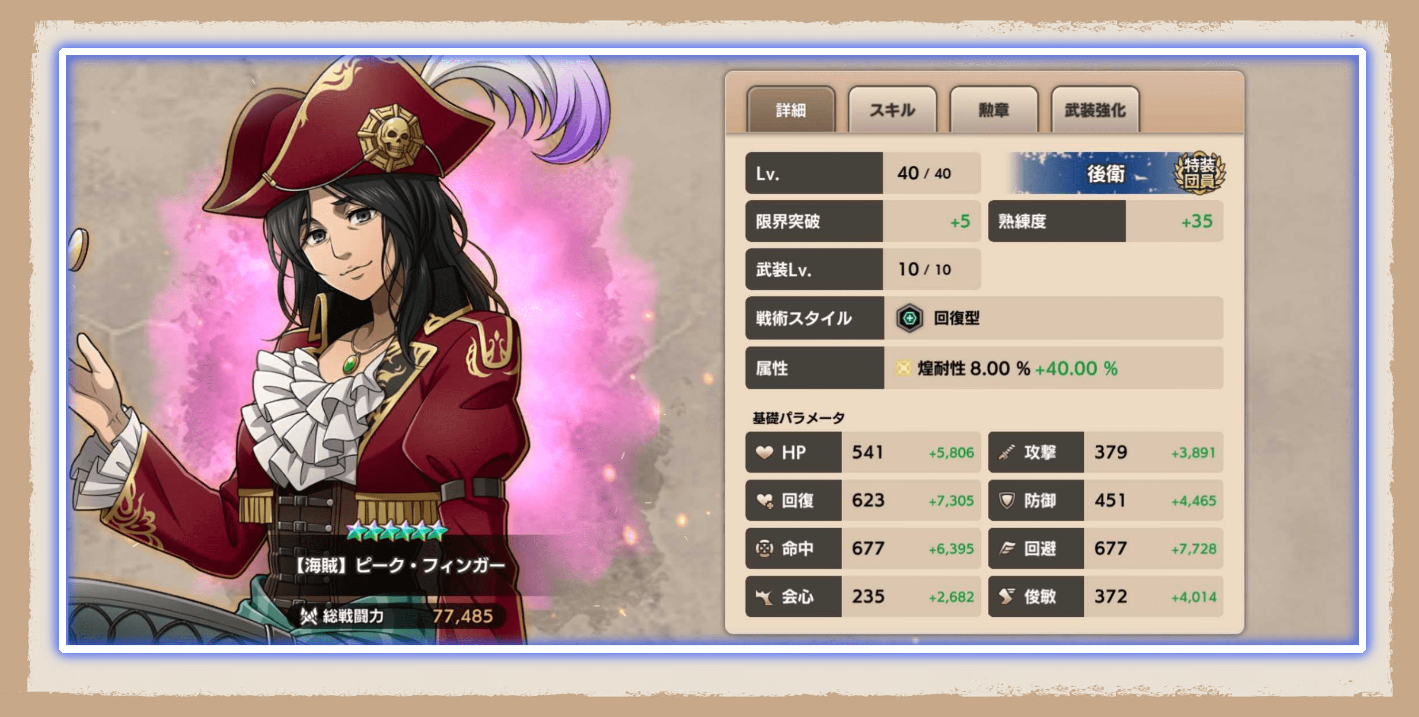Screen dimensions: 1419x717
Task: Click the 攻撃 sword icon
Action: click(1007, 452)
